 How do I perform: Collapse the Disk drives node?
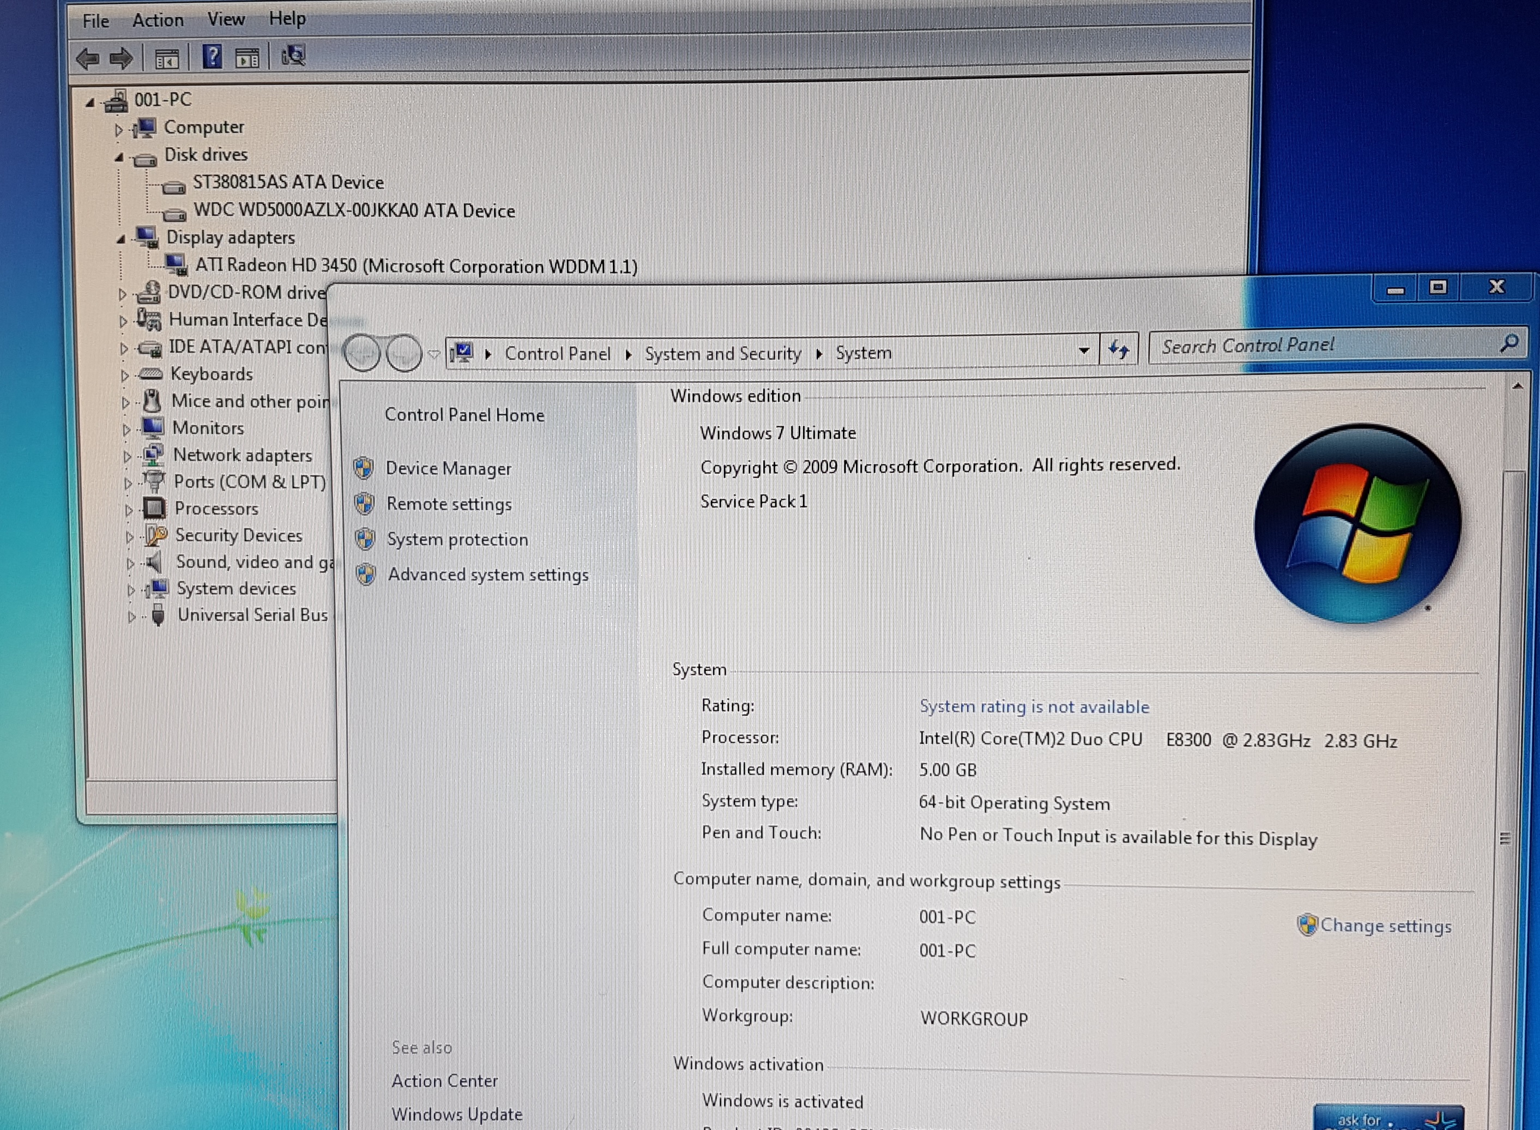pos(119,158)
